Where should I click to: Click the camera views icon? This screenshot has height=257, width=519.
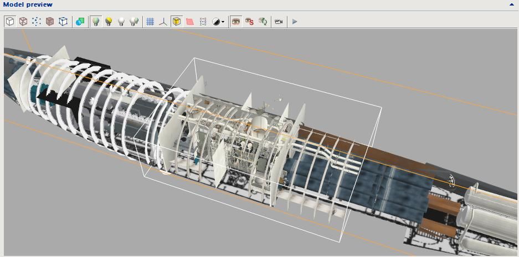[279, 22]
